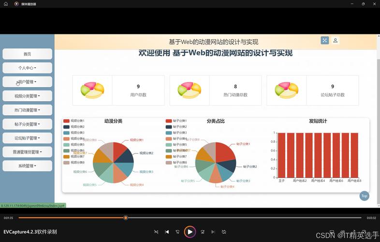Expand the 视频分类管理 menu
Image resolution: width=380 pixels, height=242 pixels.
(27, 96)
